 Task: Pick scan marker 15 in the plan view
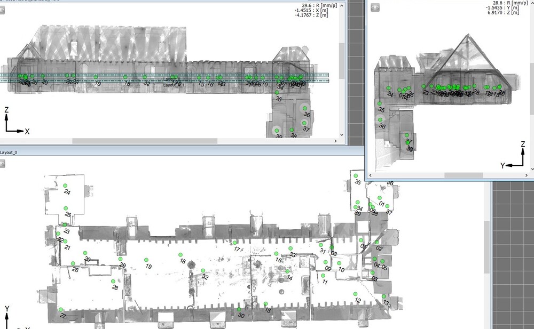(x=266, y=304)
